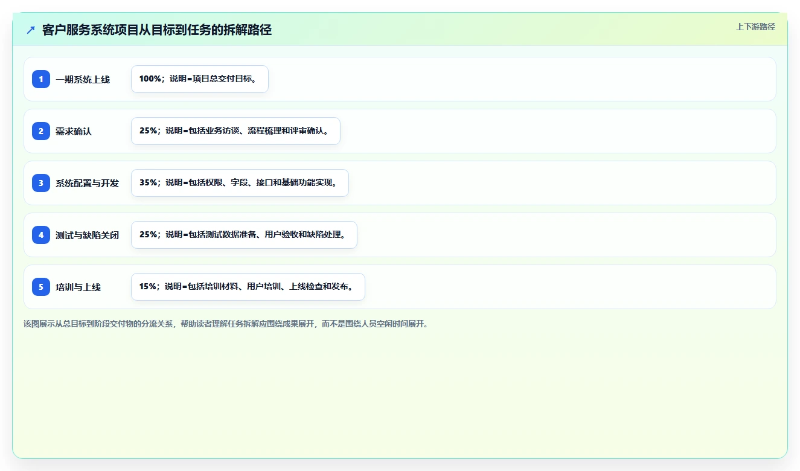
Task: Select the 培训与上线 label
Action: [x=78, y=287]
